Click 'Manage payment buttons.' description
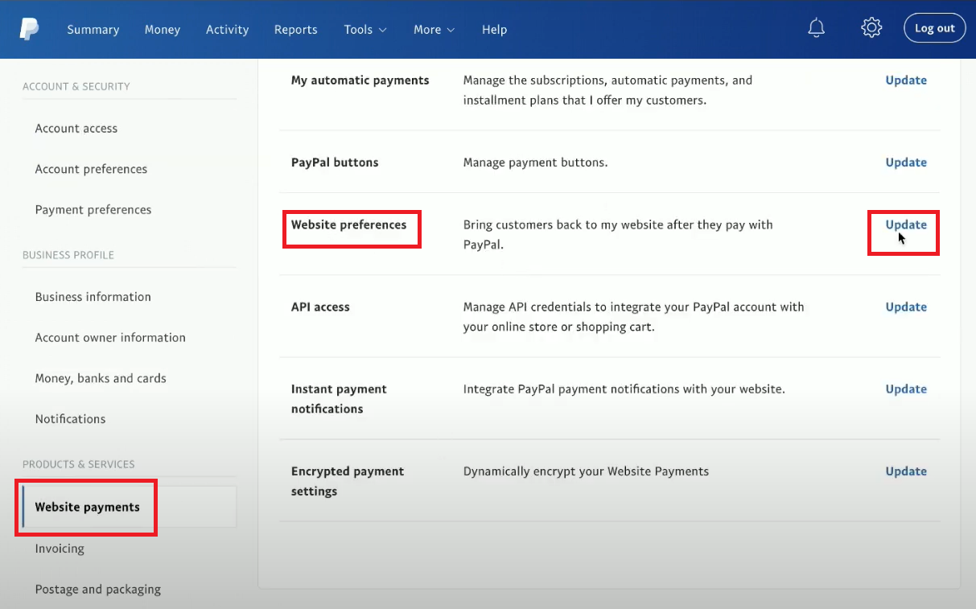The width and height of the screenshot is (976, 609). tap(535, 163)
